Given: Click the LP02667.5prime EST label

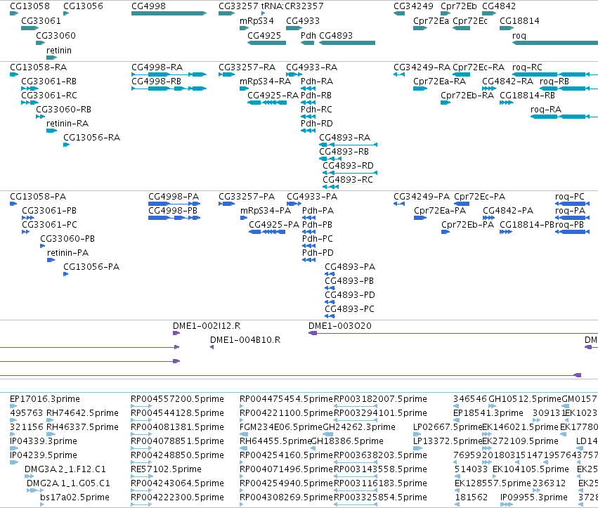Looking at the screenshot, I should [x=448, y=427].
